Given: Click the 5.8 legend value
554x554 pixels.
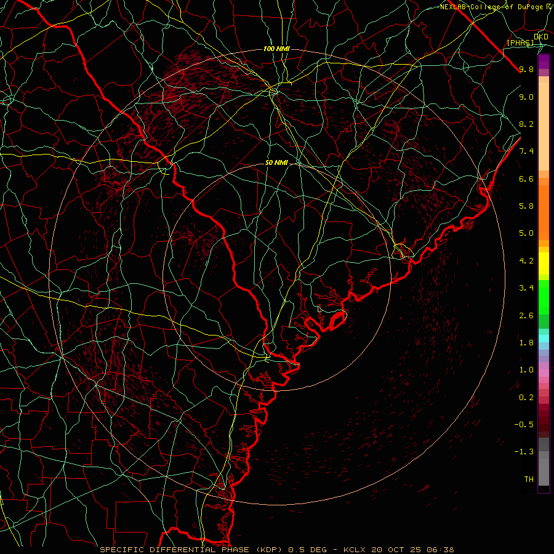Looking at the screenshot, I should pyautogui.click(x=526, y=206).
